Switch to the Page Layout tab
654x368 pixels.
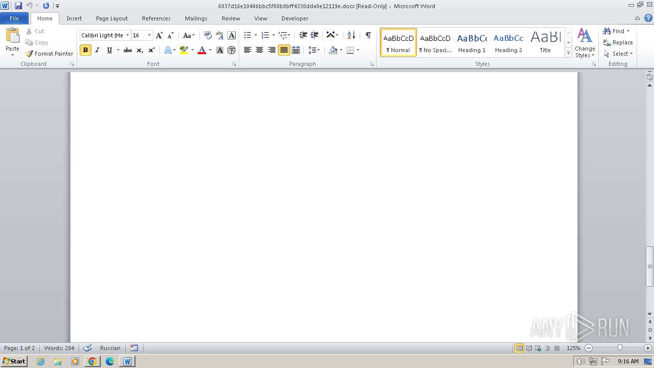coord(112,18)
